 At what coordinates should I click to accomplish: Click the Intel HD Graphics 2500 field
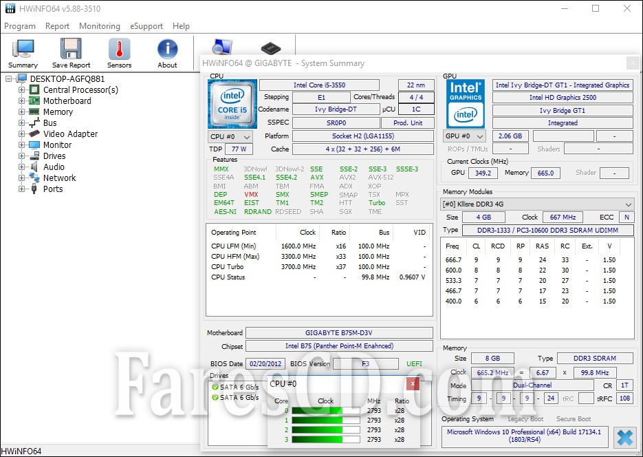[x=563, y=98]
